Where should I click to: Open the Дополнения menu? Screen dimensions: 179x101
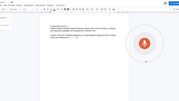pyautogui.click(x=40, y=5)
